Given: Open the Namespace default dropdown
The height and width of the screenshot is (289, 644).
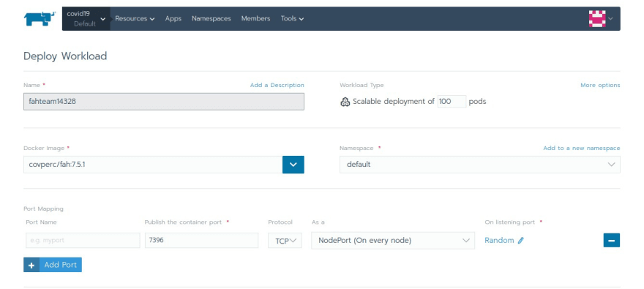Looking at the screenshot, I should coord(480,165).
